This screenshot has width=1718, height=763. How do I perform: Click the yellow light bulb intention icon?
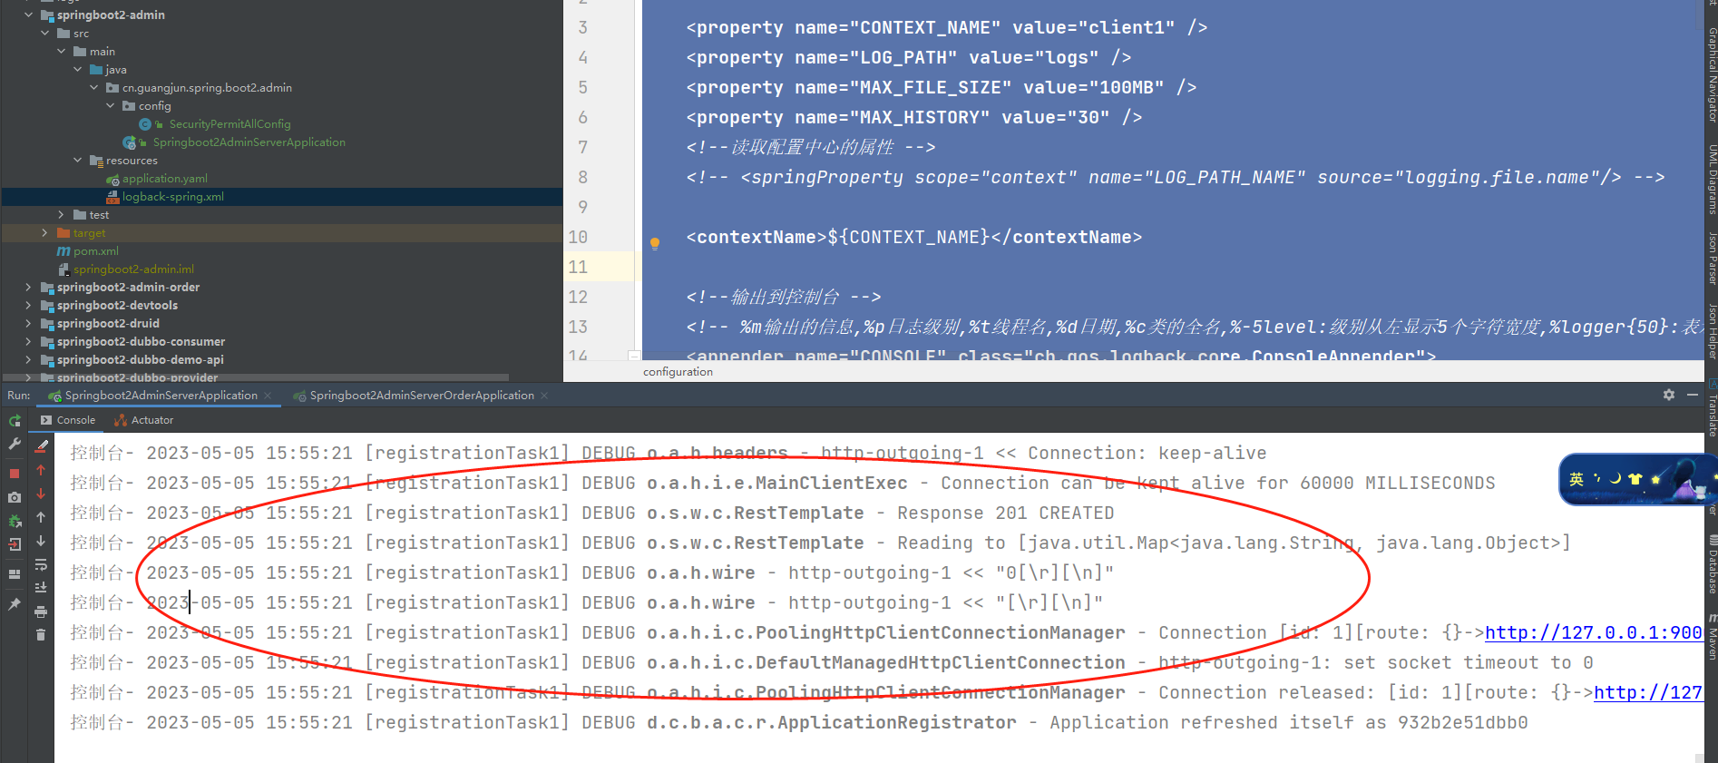coord(654,242)
